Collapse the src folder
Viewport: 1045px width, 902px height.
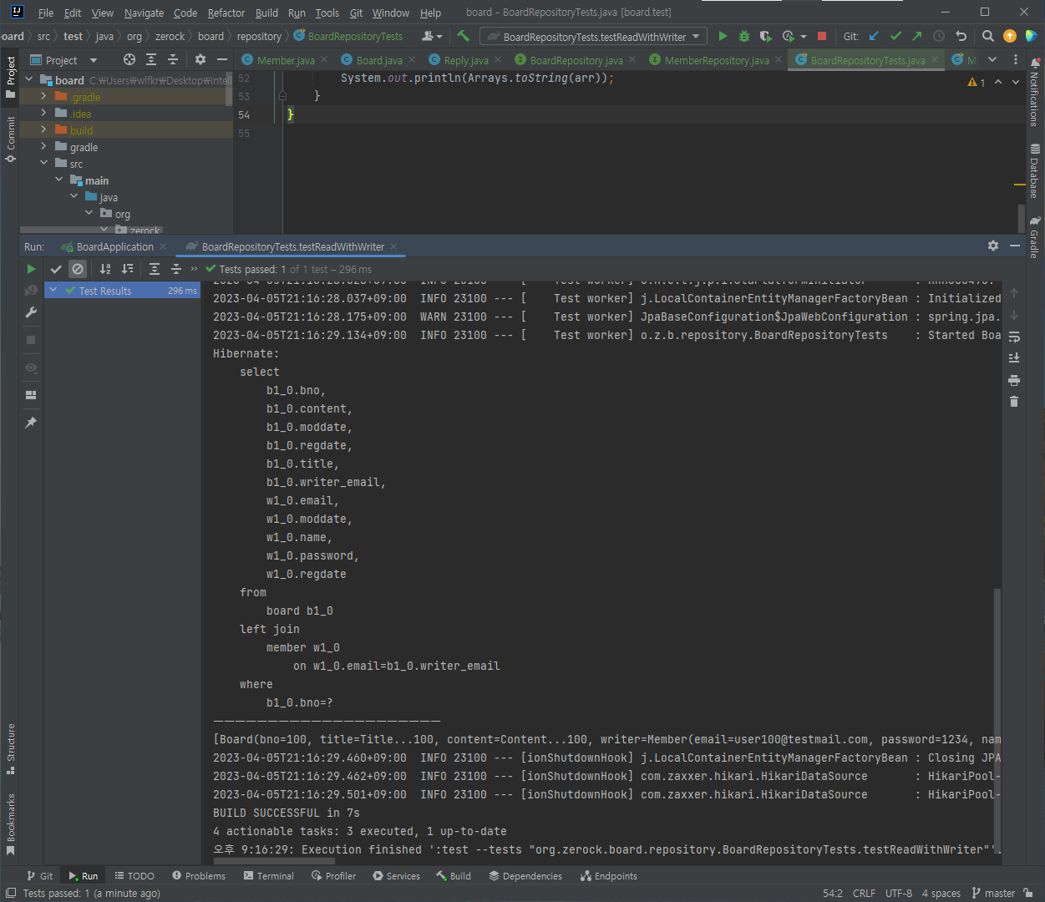[x=44, y=163]
